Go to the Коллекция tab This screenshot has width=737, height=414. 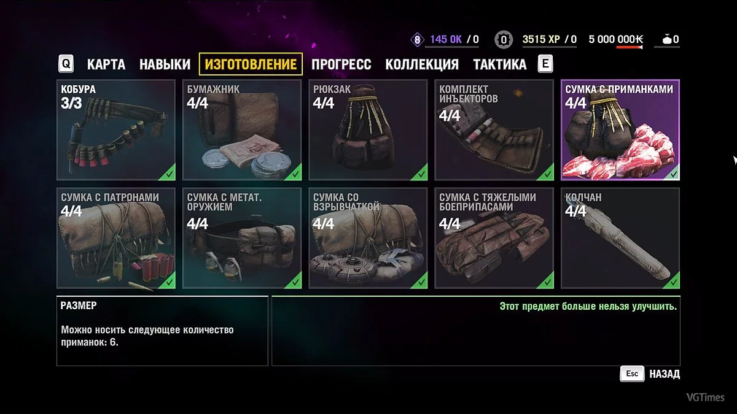click(422, 64)
